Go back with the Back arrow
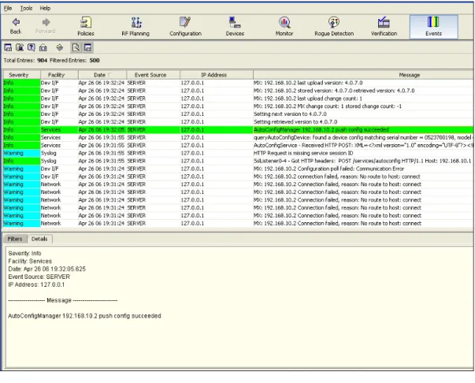 [x=16, y=26]
